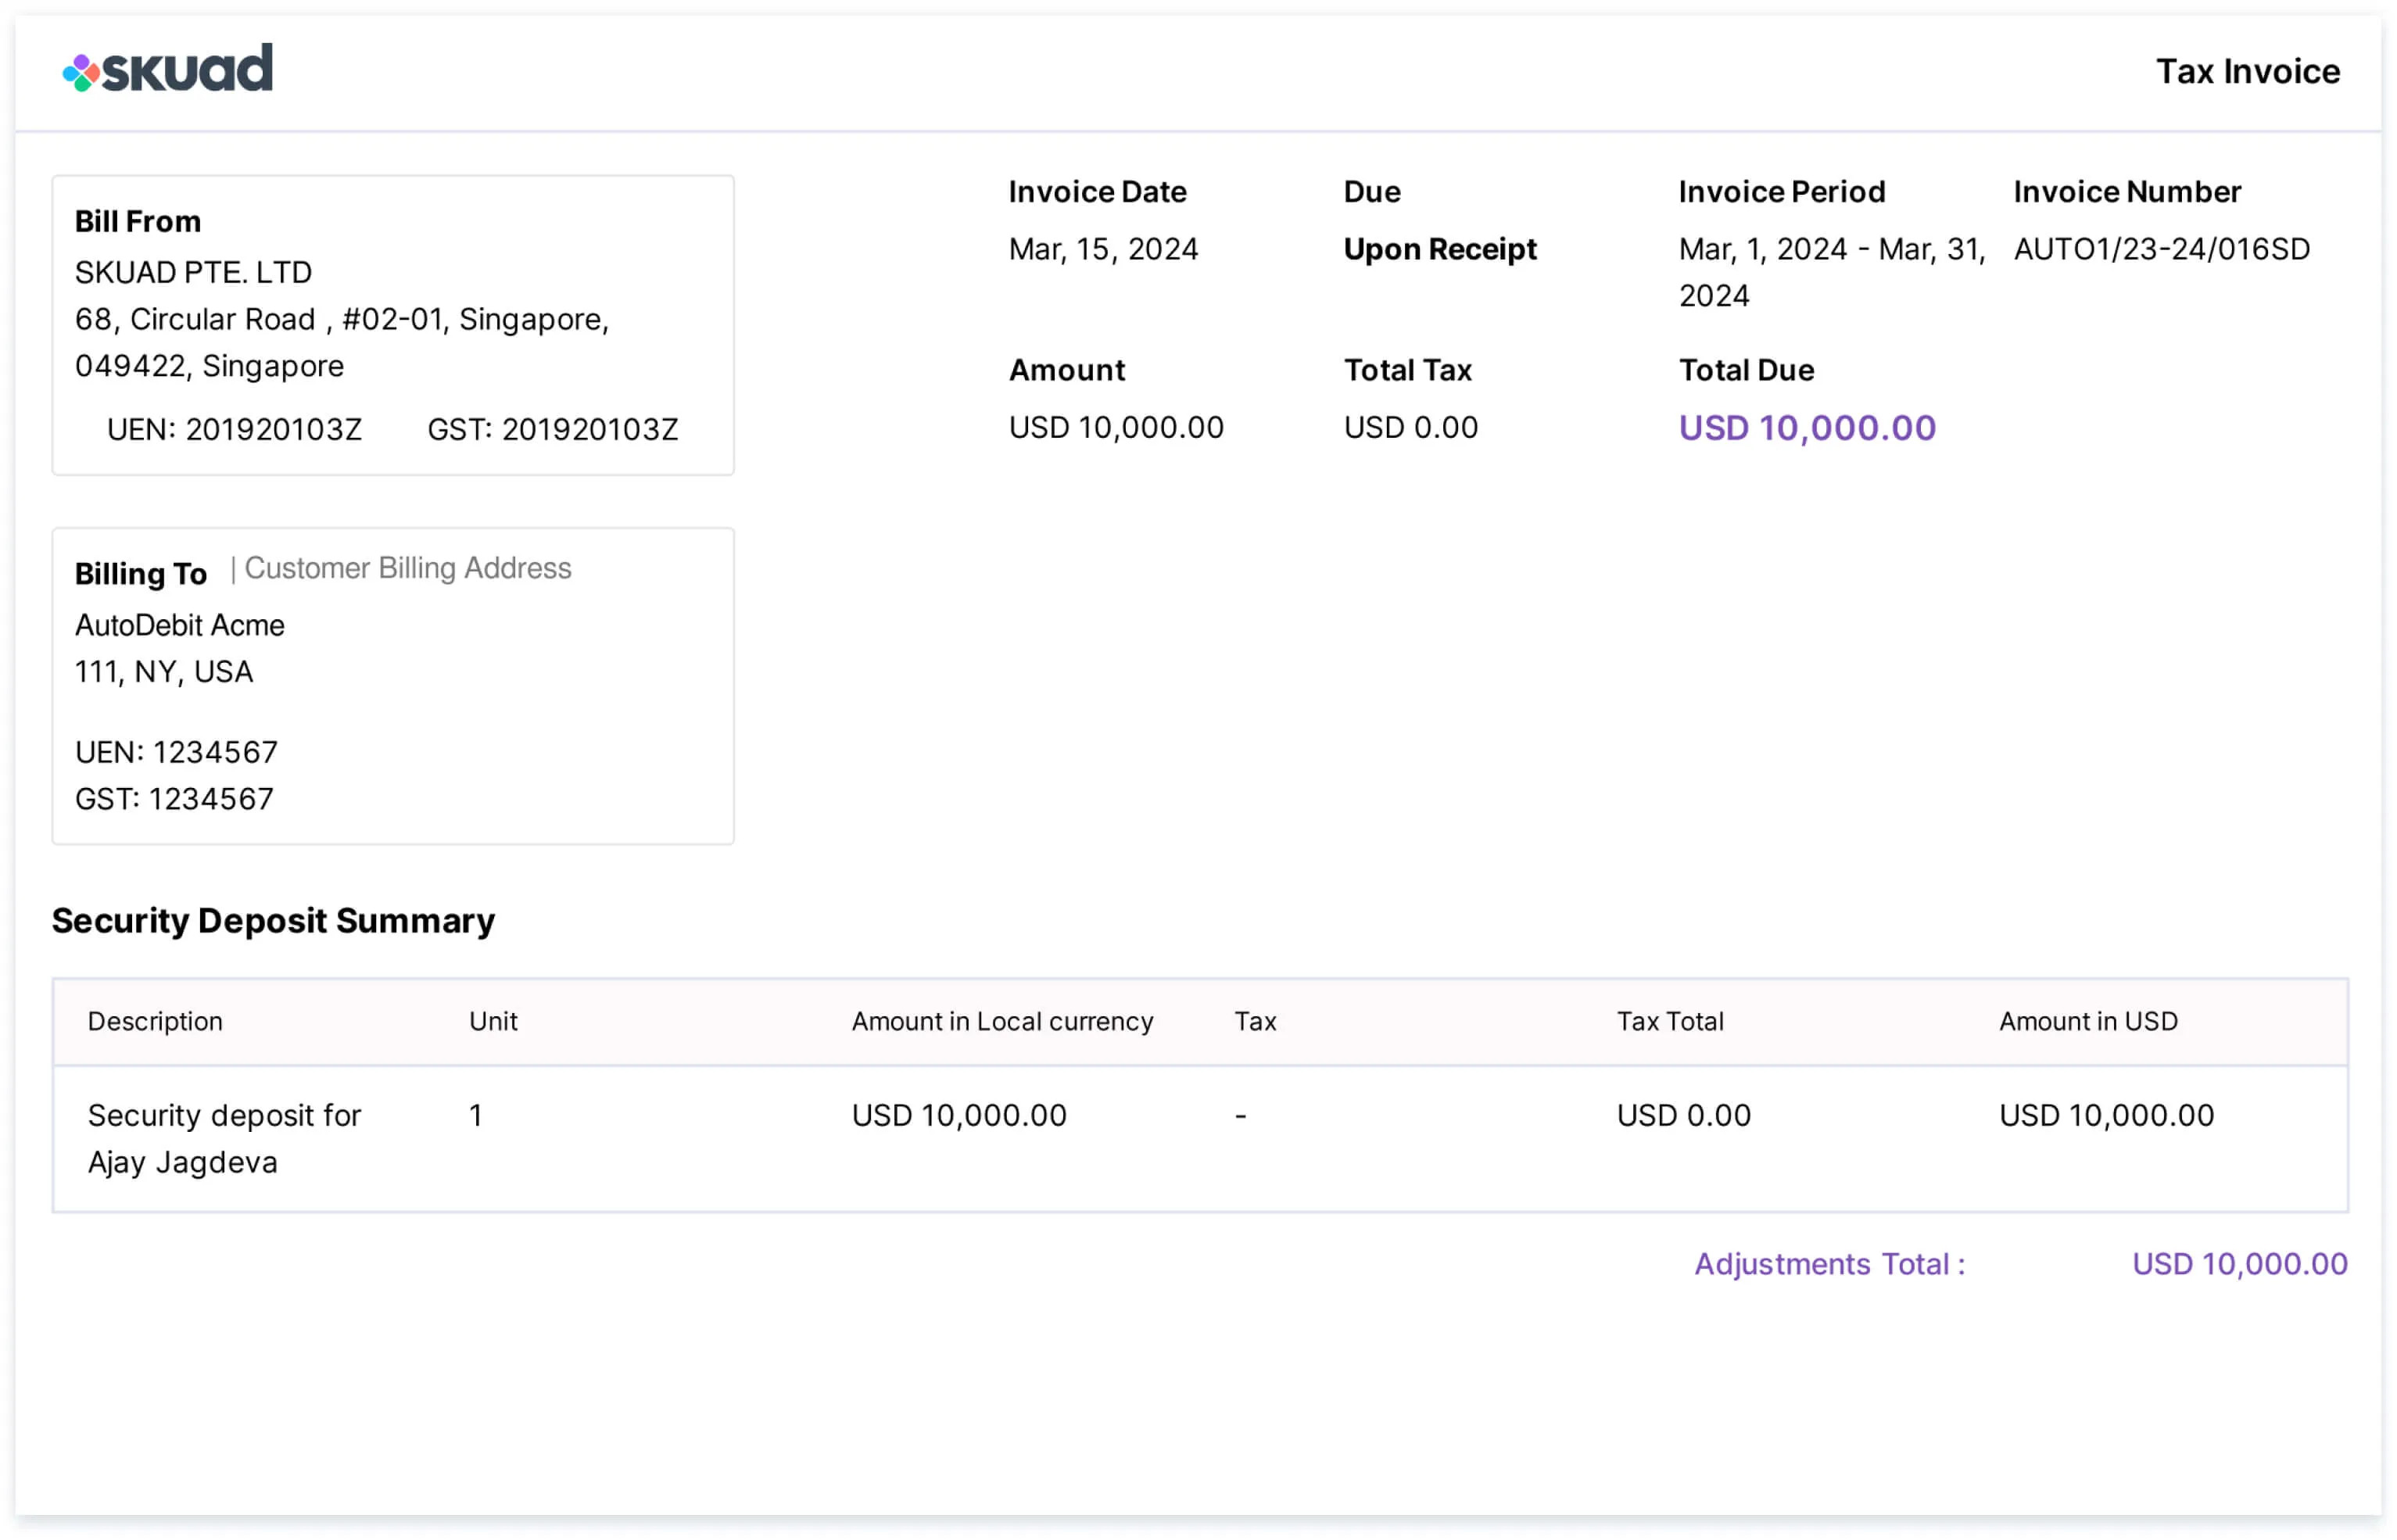Viewport: 2397px width, 1540px height.
Task: Select 'AutoDebit Acme' customer name
Action: tap(180, 625)
